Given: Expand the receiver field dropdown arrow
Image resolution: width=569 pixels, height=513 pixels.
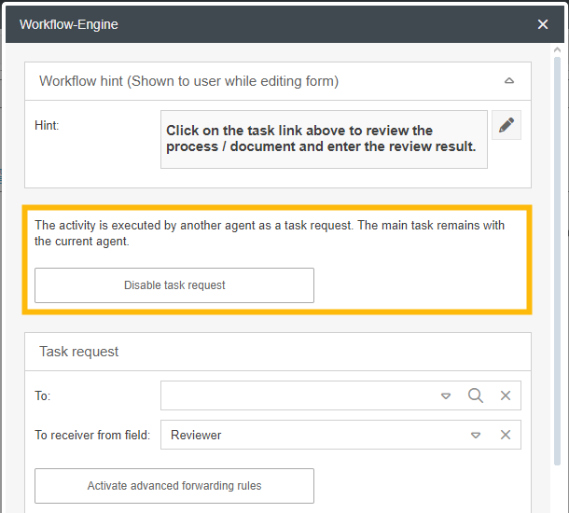Looking at the screenshot, I should pos(476,435).
